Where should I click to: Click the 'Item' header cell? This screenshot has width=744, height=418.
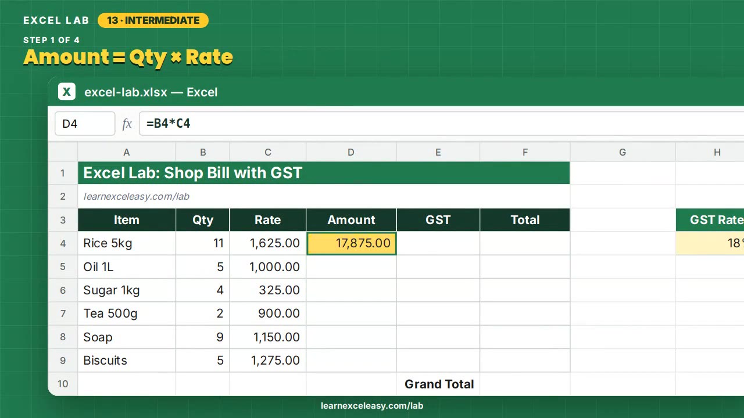(127, 220)
